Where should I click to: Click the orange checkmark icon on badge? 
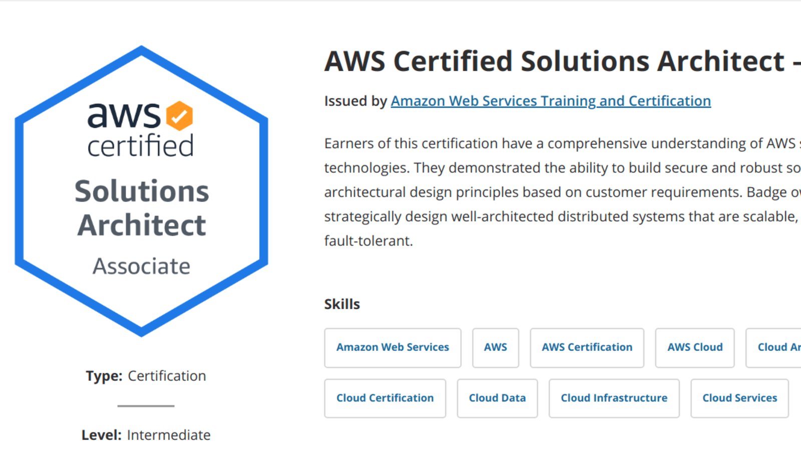pyautogui.click(x=179, y=116)
